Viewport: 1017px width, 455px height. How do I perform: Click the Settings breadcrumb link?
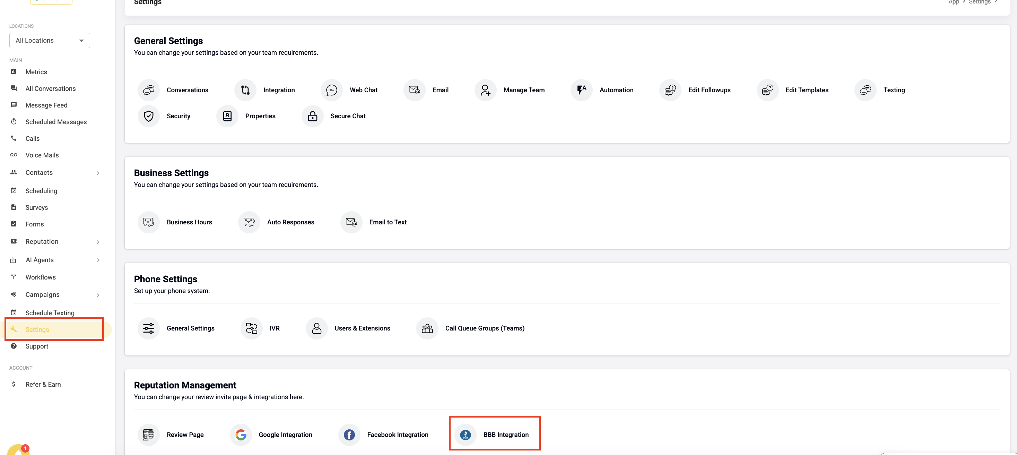click(979, 2)
